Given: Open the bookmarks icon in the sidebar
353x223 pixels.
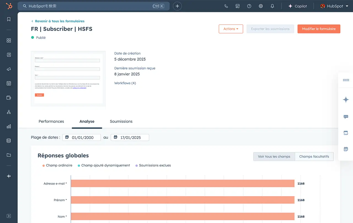Looking at the screenshot, I should tap(9, 19).
